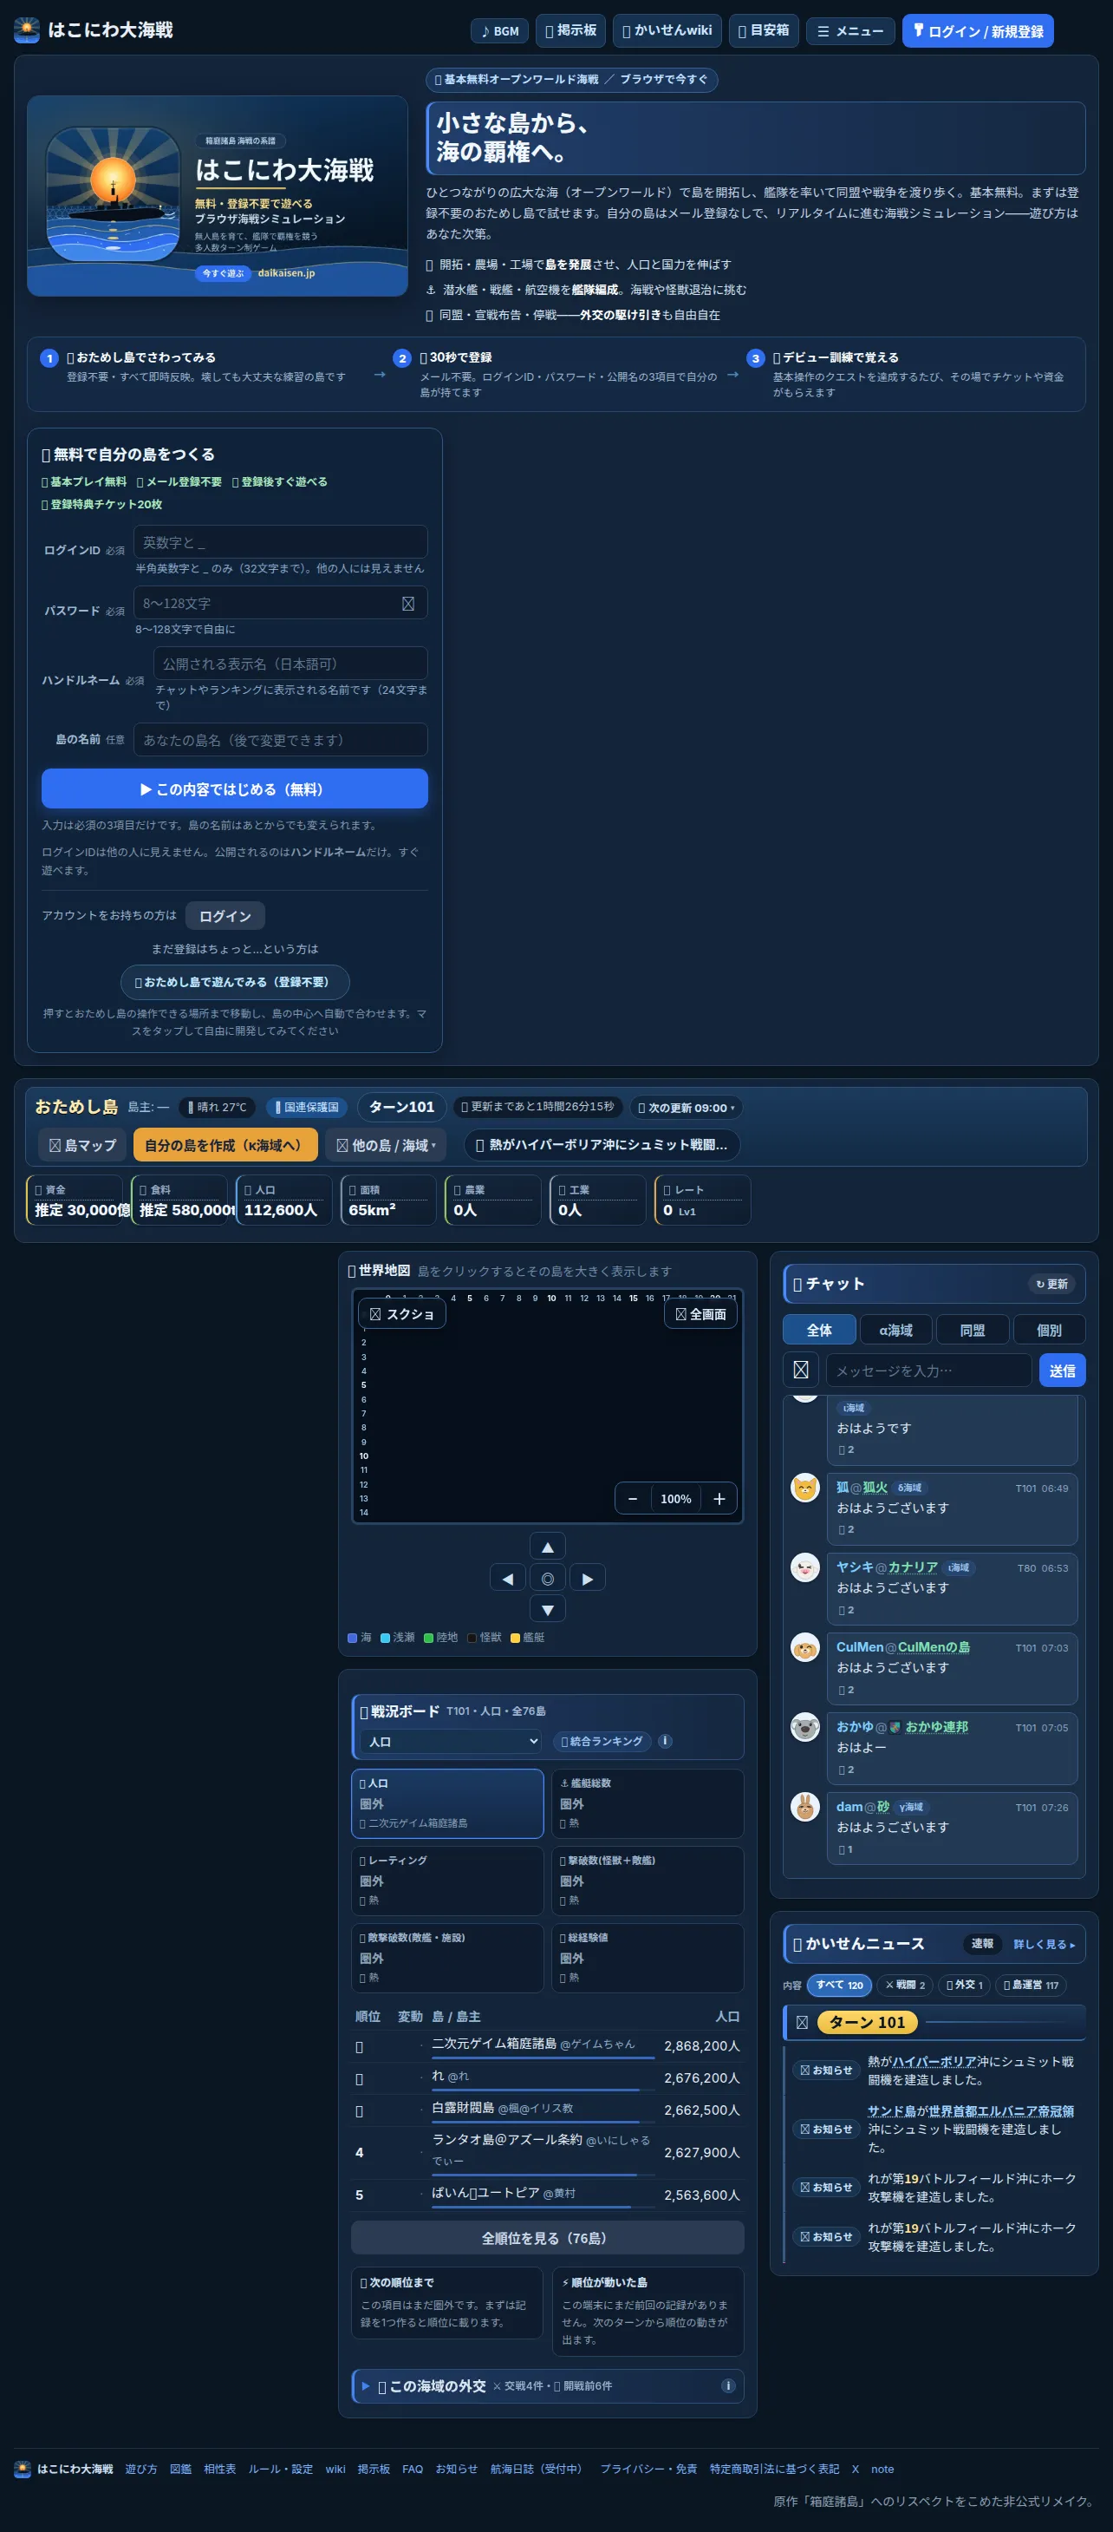The width and height of the screenshot is (1113, 2532).
Task: Click 詳しく見る link in かいせんニュース
Action: coord(1044,1943)
